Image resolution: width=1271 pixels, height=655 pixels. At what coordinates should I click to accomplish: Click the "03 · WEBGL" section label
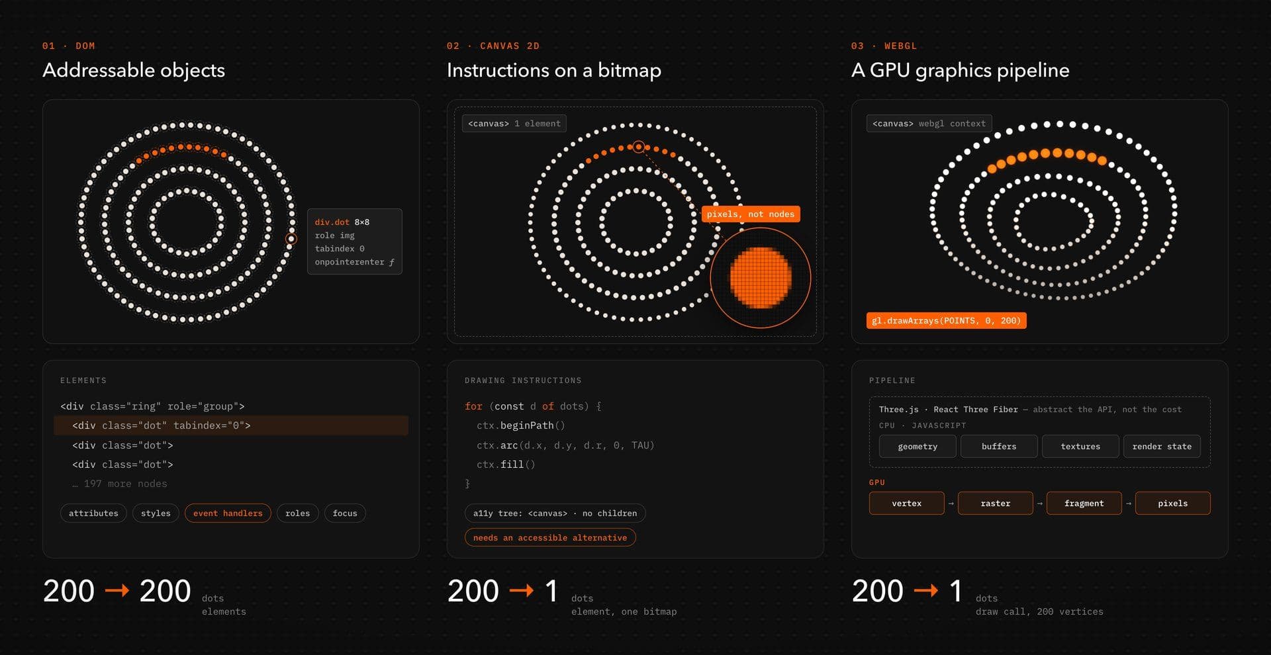(884, 46)
